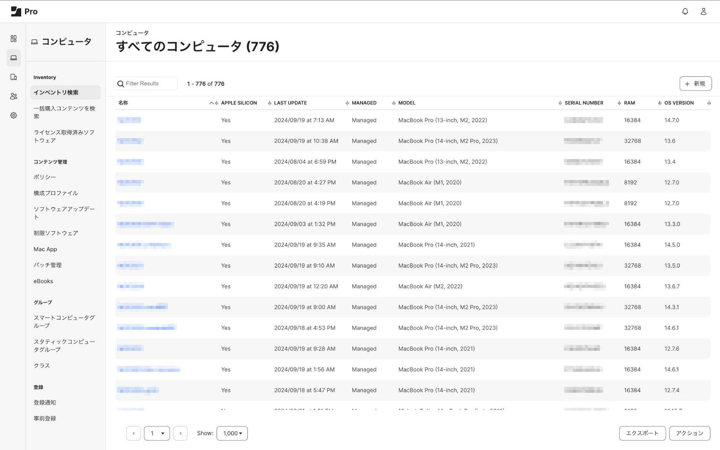Screen dimensions: 720x450
Task: Open the Users icon in sidebar
Action: 14,96
